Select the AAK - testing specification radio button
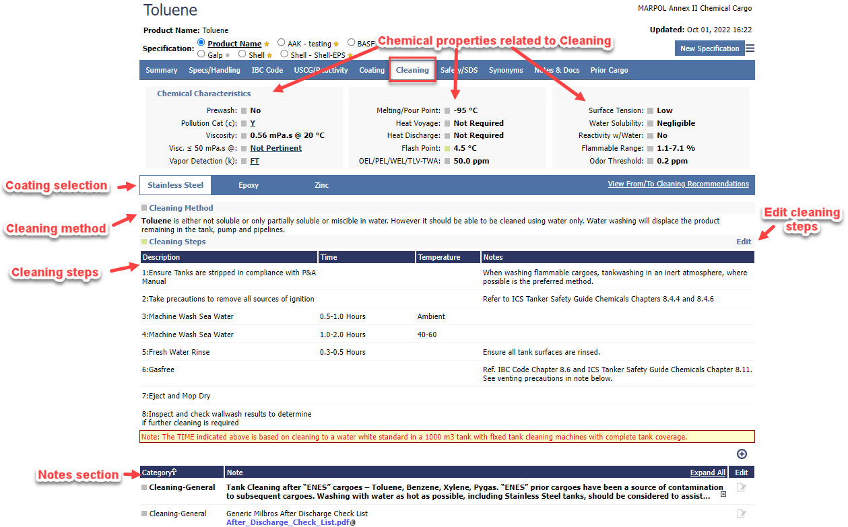This screenshot has height=527, width=848. [281, 43]
